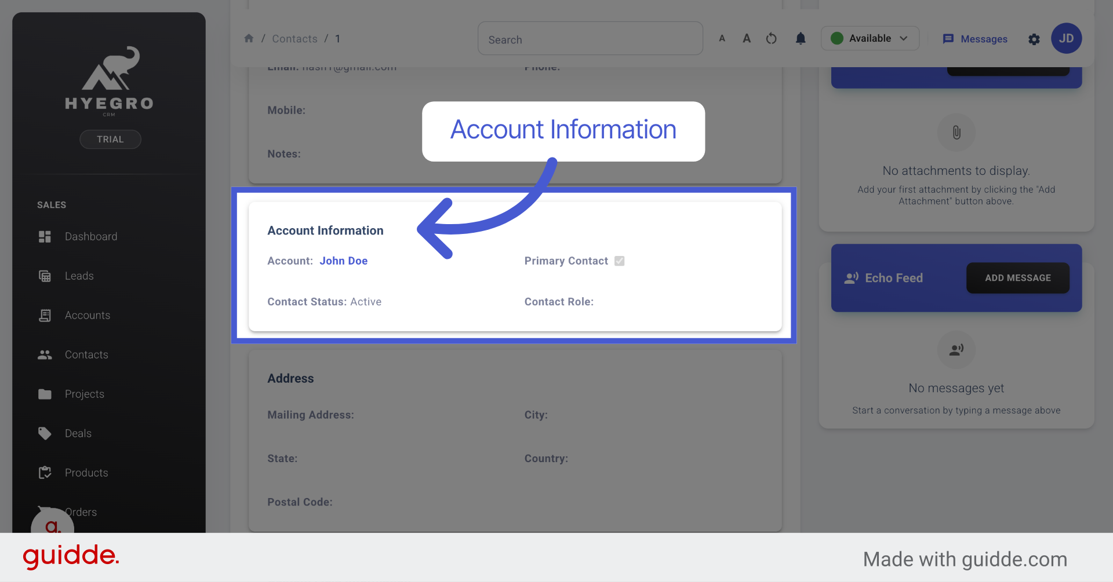Open the Dashboard grid icon in sidebar
Image resolution: width=1113 pixels, height=582 pixels.
tap(45, 236)
